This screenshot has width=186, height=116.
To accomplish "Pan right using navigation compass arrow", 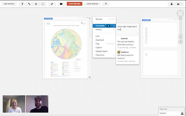I will click(x=183, y=13).
